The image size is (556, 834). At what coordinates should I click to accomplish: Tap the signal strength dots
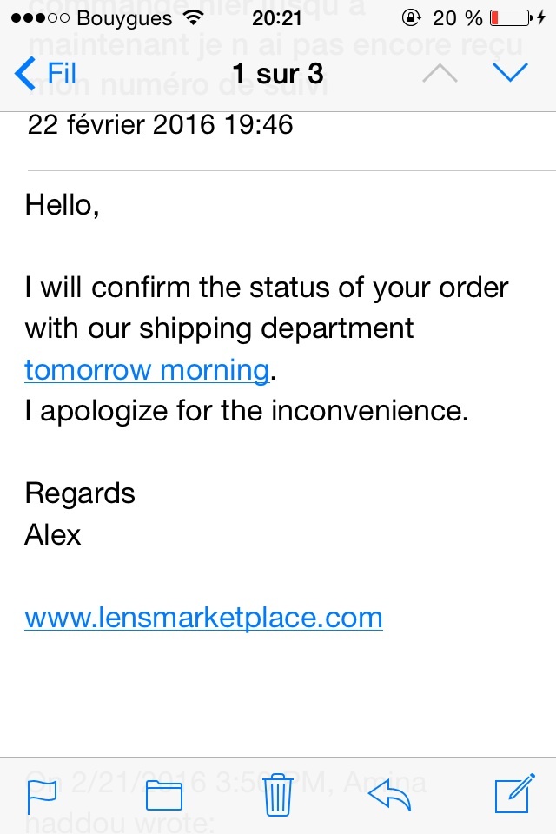[x=36, y=18]
